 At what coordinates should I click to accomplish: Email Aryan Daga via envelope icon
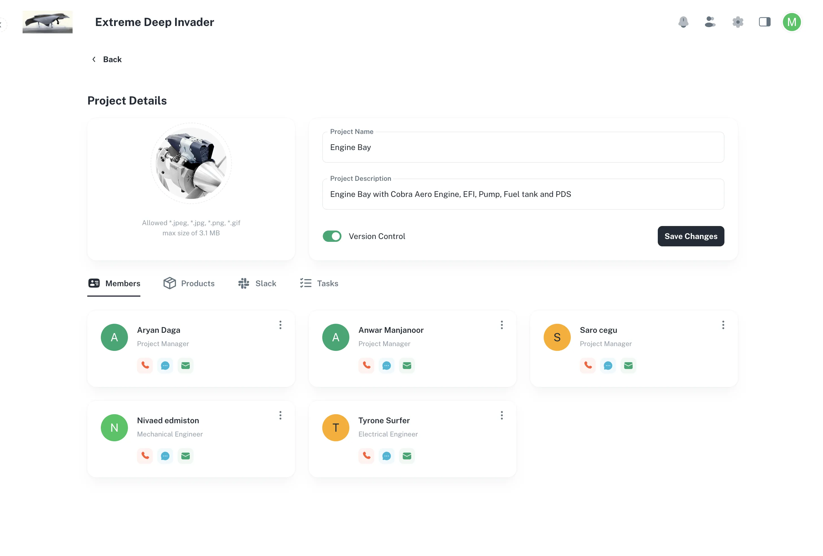pyautogui.click(x=186, y=365)
